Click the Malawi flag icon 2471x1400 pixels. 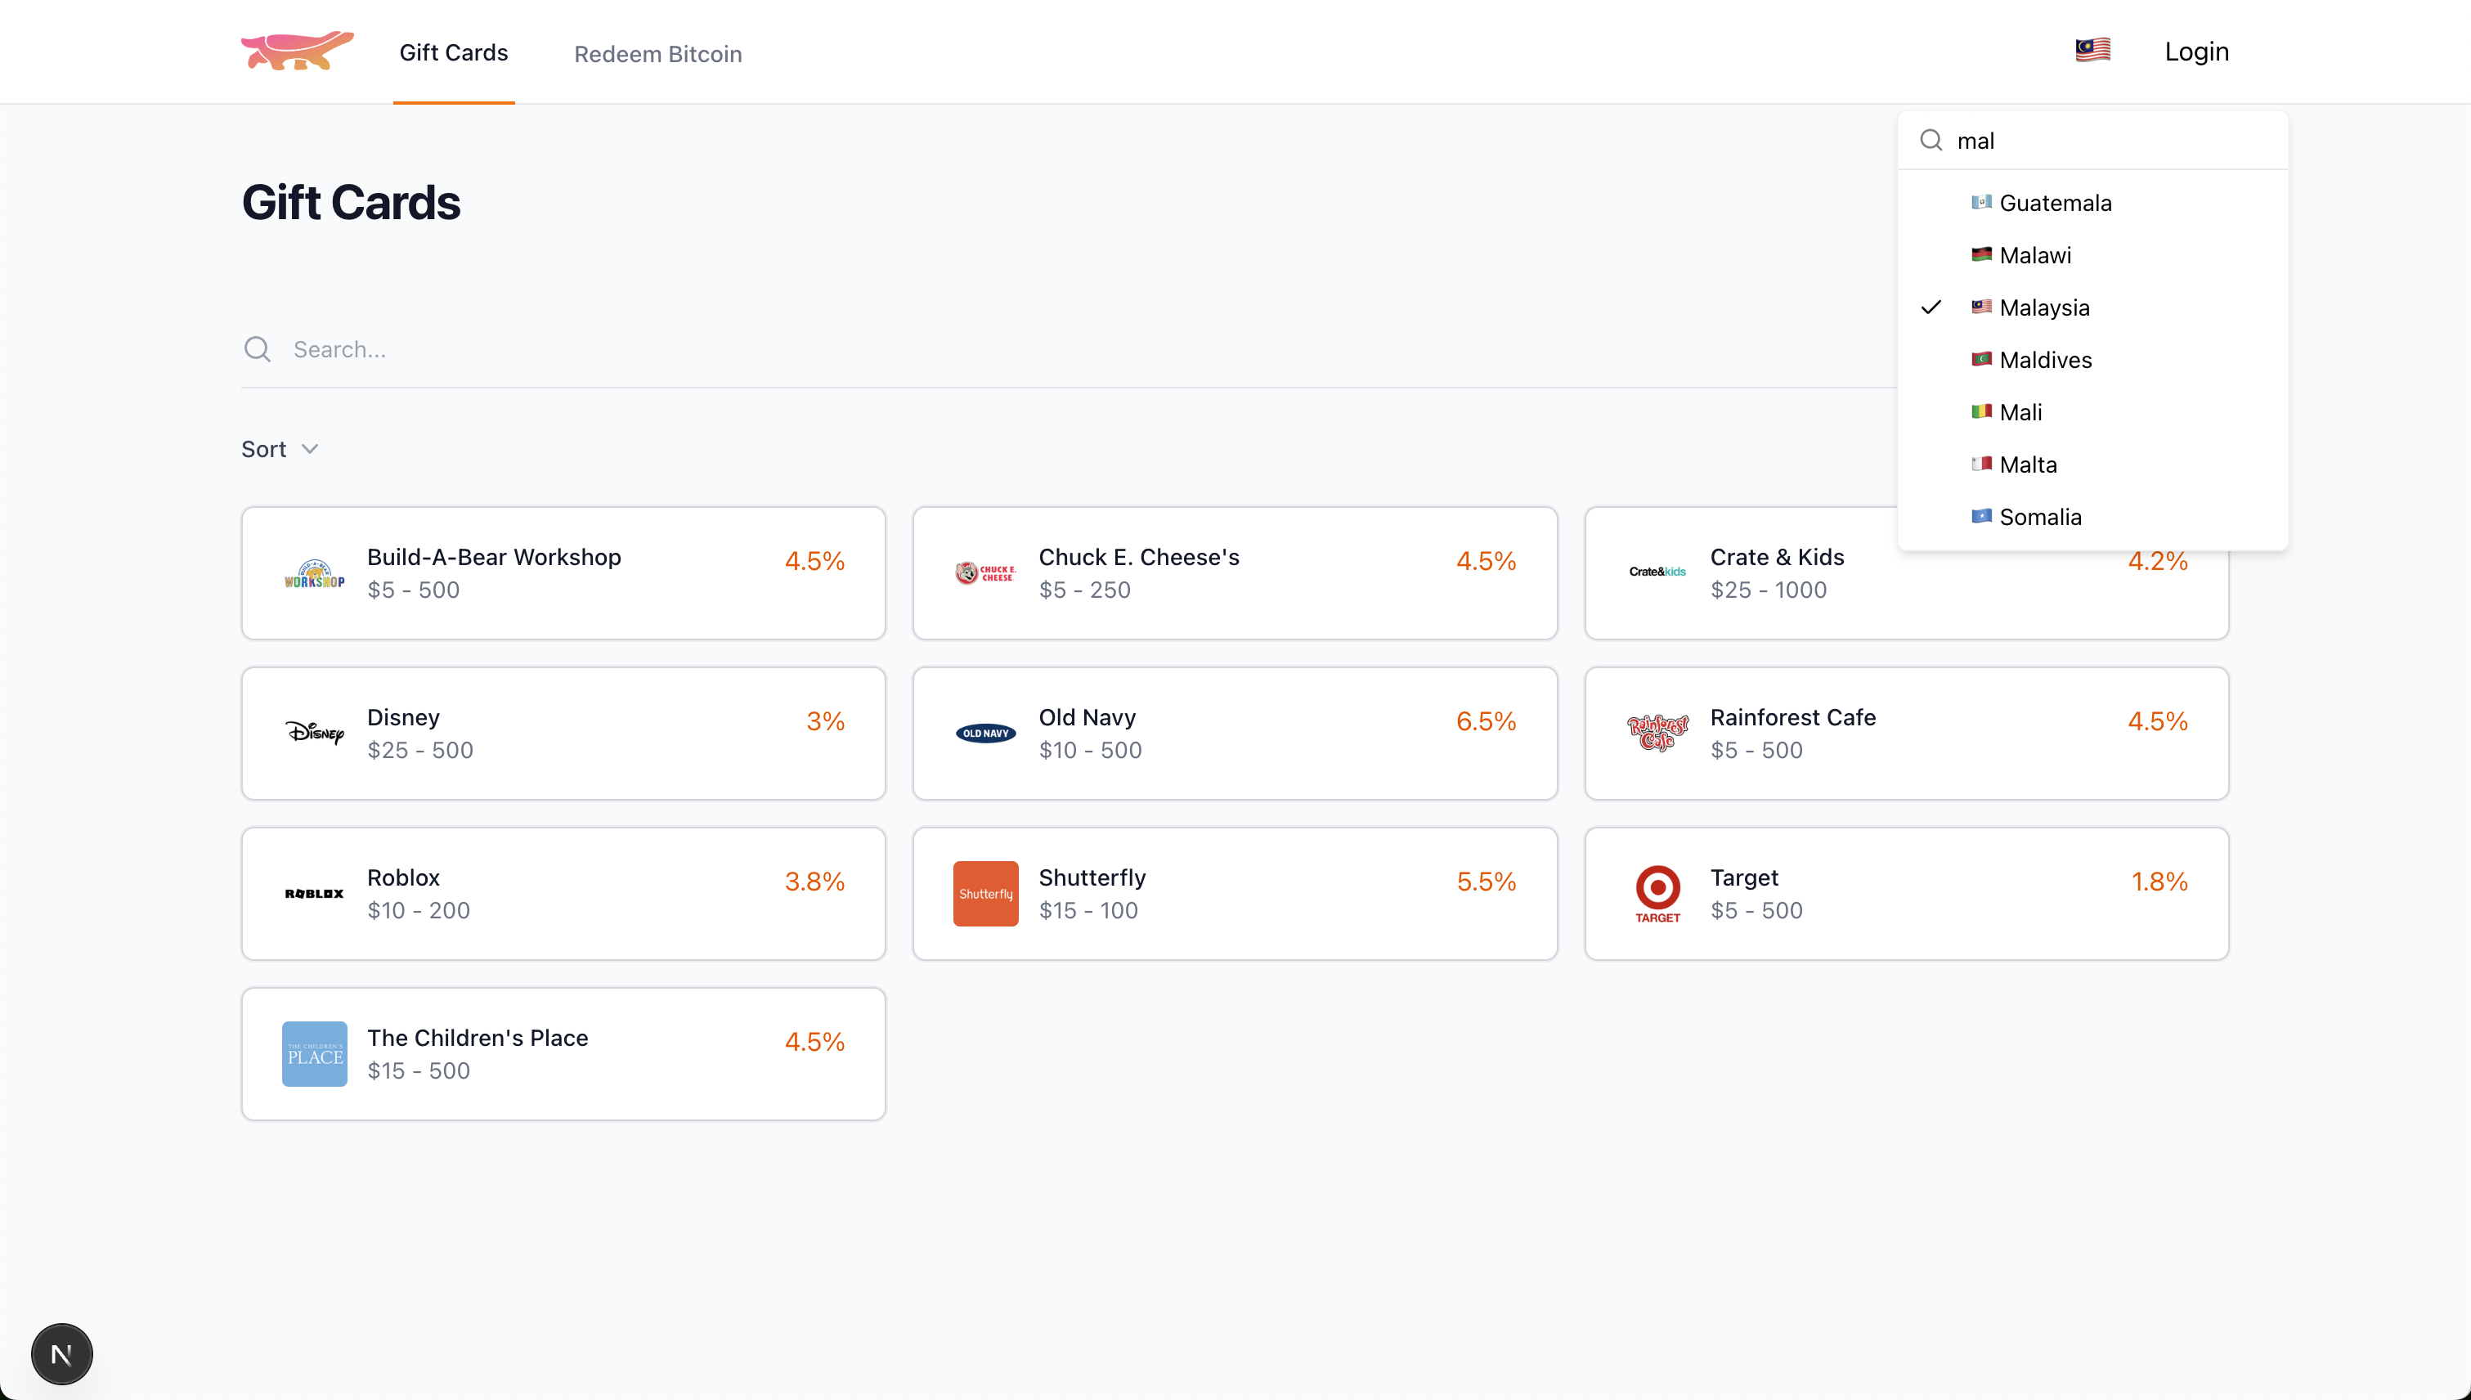(1980, 254)
